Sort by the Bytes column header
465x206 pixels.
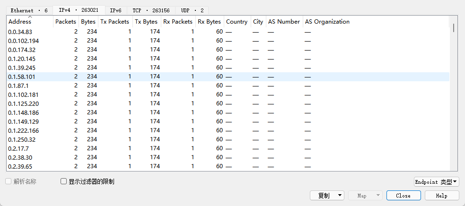point(88,22)
